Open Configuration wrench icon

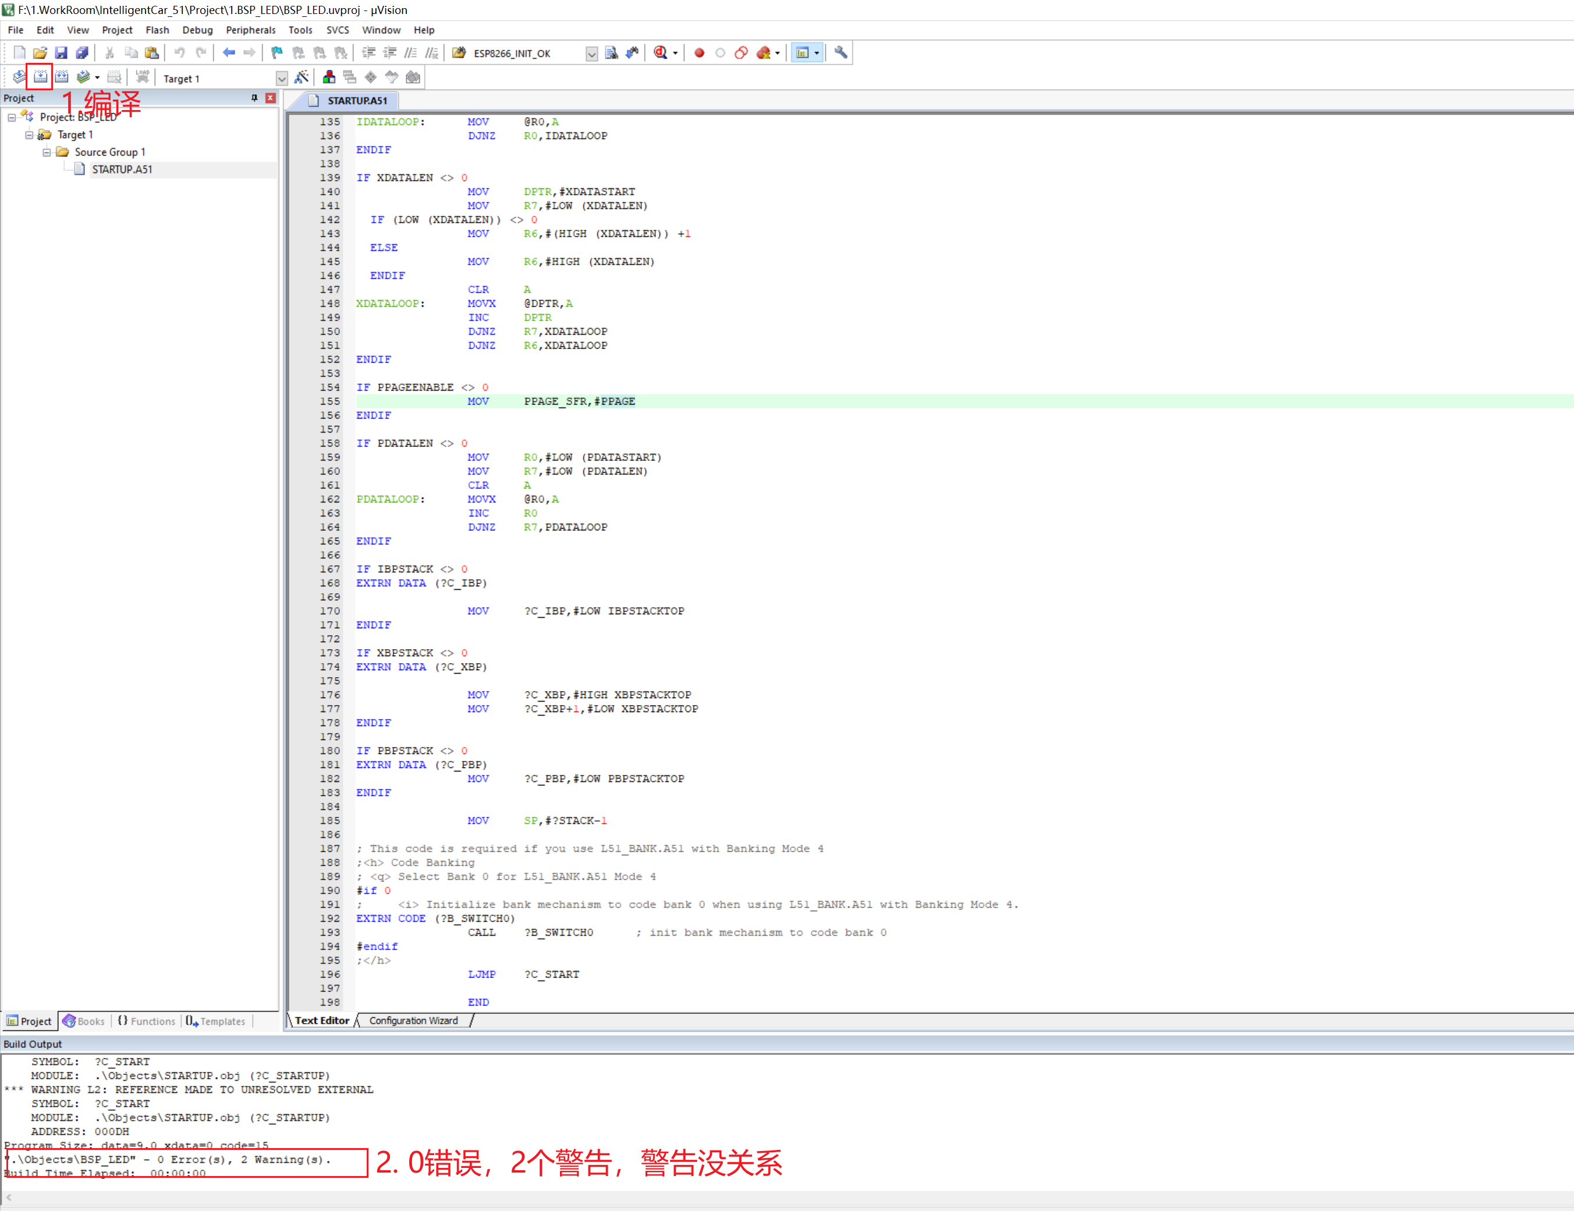click(x=841, y=52)
